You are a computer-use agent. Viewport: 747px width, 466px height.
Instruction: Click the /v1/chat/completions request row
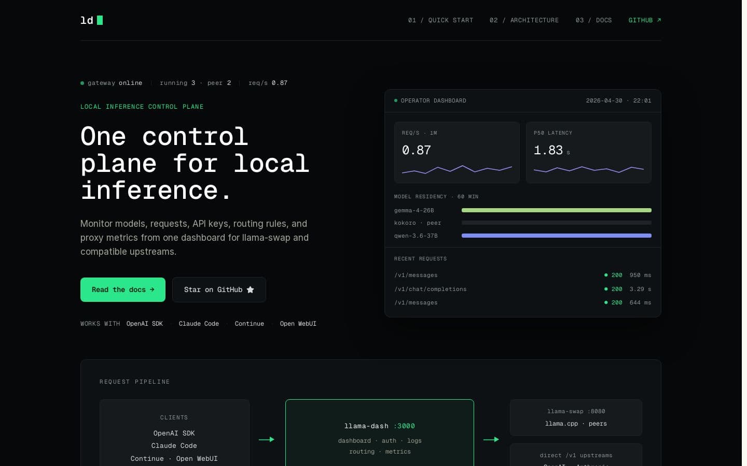(523, 289)
